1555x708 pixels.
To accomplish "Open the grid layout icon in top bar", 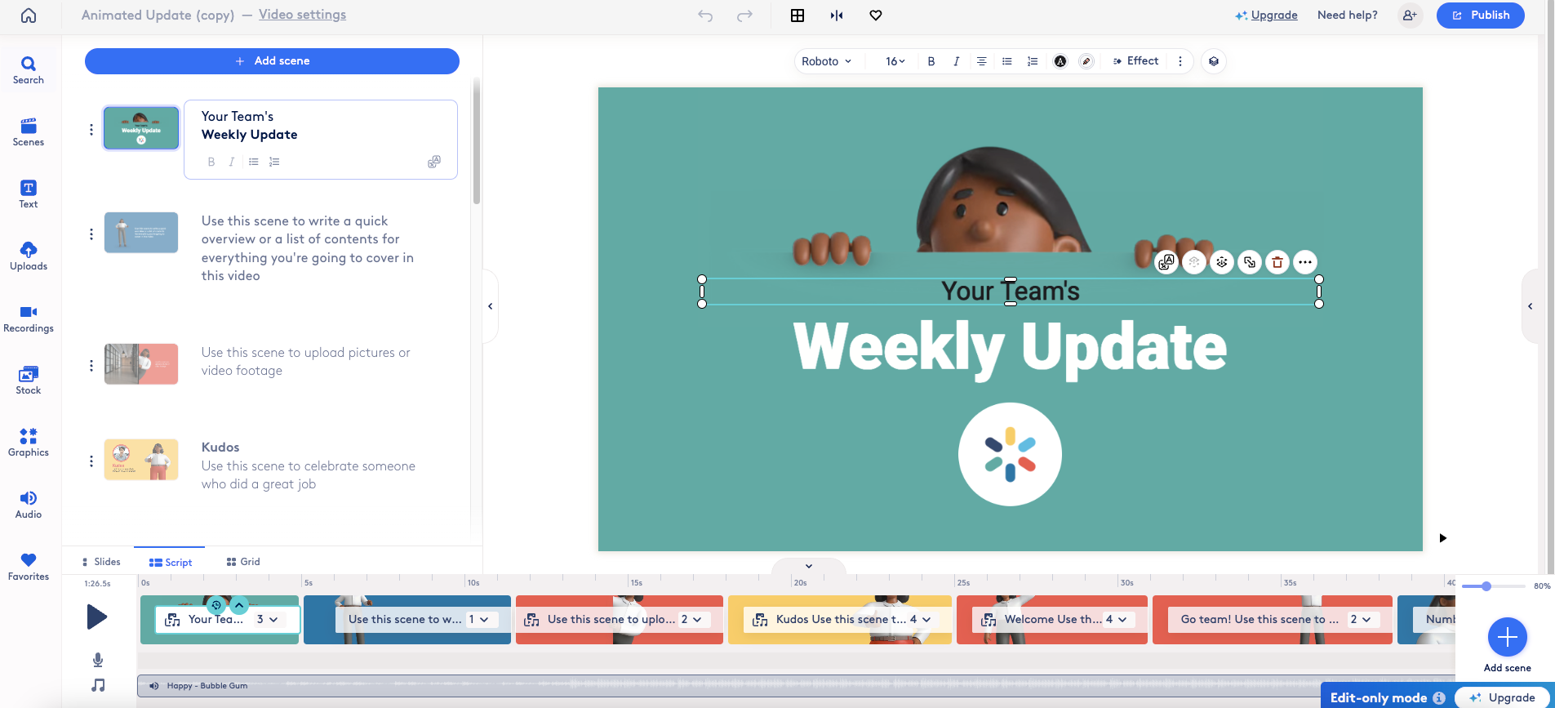I will [797, 16].
